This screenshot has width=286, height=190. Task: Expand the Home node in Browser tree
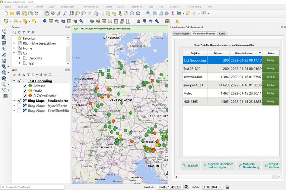pyautogui.click(x=14, y=48)
